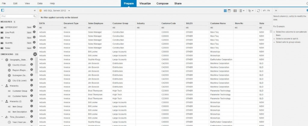Expand the right manipulation panel chevron
Viewport: 308px width, 126px height.
tap(275, 10)
